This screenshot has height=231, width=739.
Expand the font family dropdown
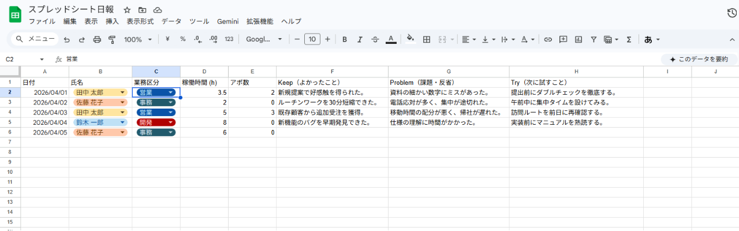pos(264,39)
